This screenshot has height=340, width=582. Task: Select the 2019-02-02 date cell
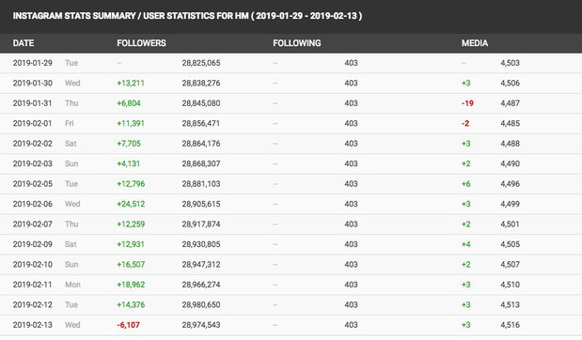point(33,144)
